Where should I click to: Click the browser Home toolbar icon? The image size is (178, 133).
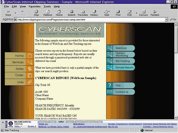[59, 13]
